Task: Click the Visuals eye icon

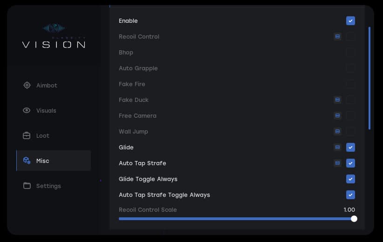Action: pyautogui.click(x=27, y=110)
